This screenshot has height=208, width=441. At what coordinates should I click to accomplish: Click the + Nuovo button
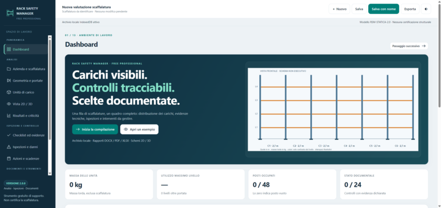point(339,9)
